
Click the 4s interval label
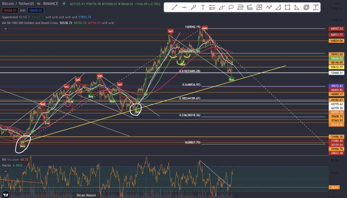(38, 4)
